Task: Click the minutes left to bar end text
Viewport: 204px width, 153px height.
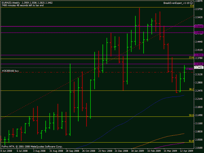Action: [23, 5]
